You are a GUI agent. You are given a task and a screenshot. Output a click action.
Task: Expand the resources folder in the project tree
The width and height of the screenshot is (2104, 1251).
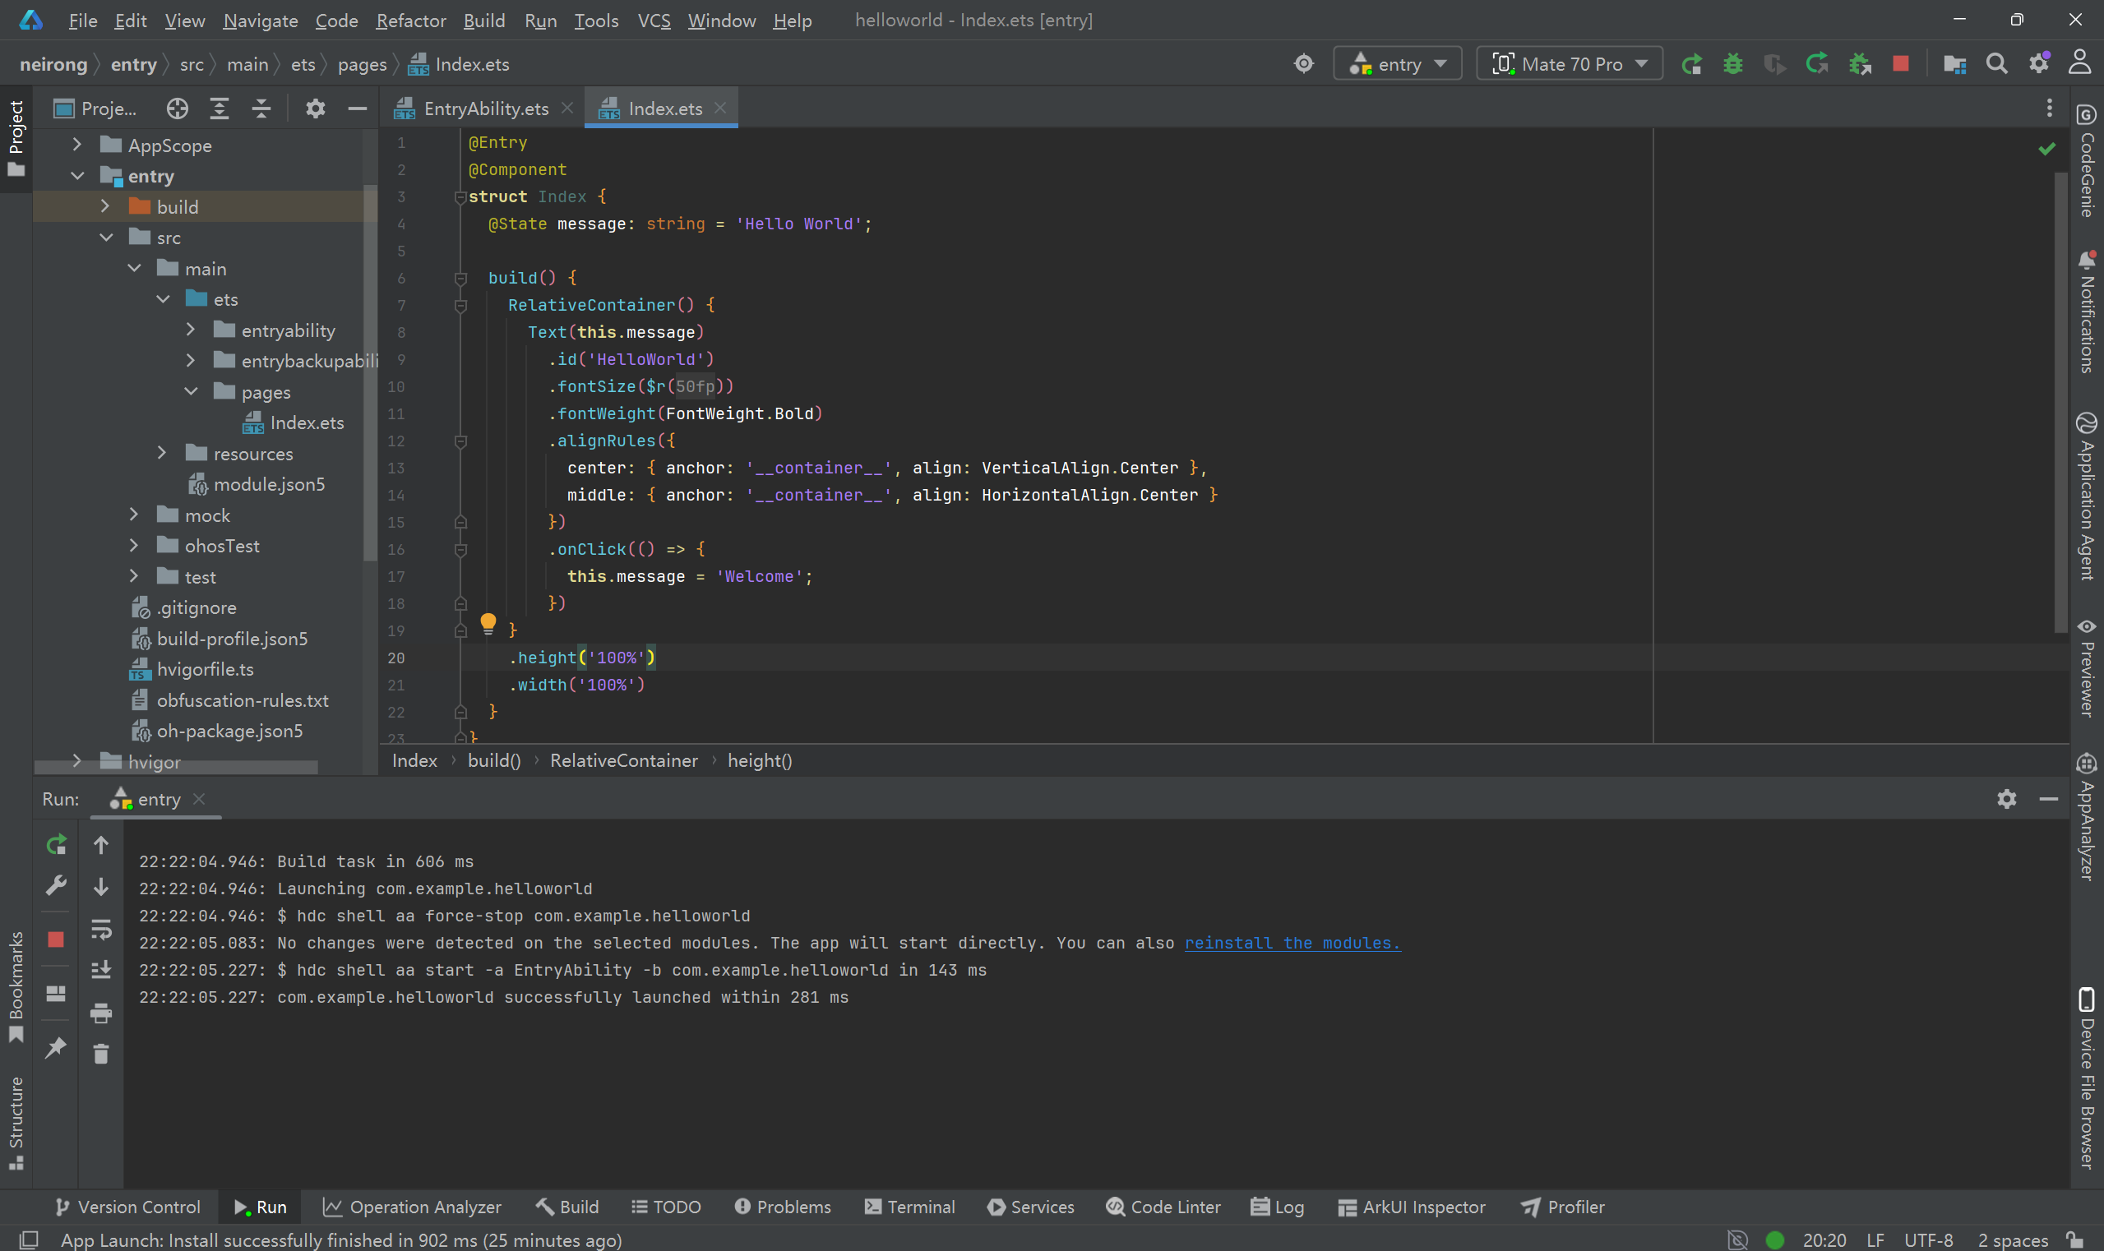coord(162,454)
